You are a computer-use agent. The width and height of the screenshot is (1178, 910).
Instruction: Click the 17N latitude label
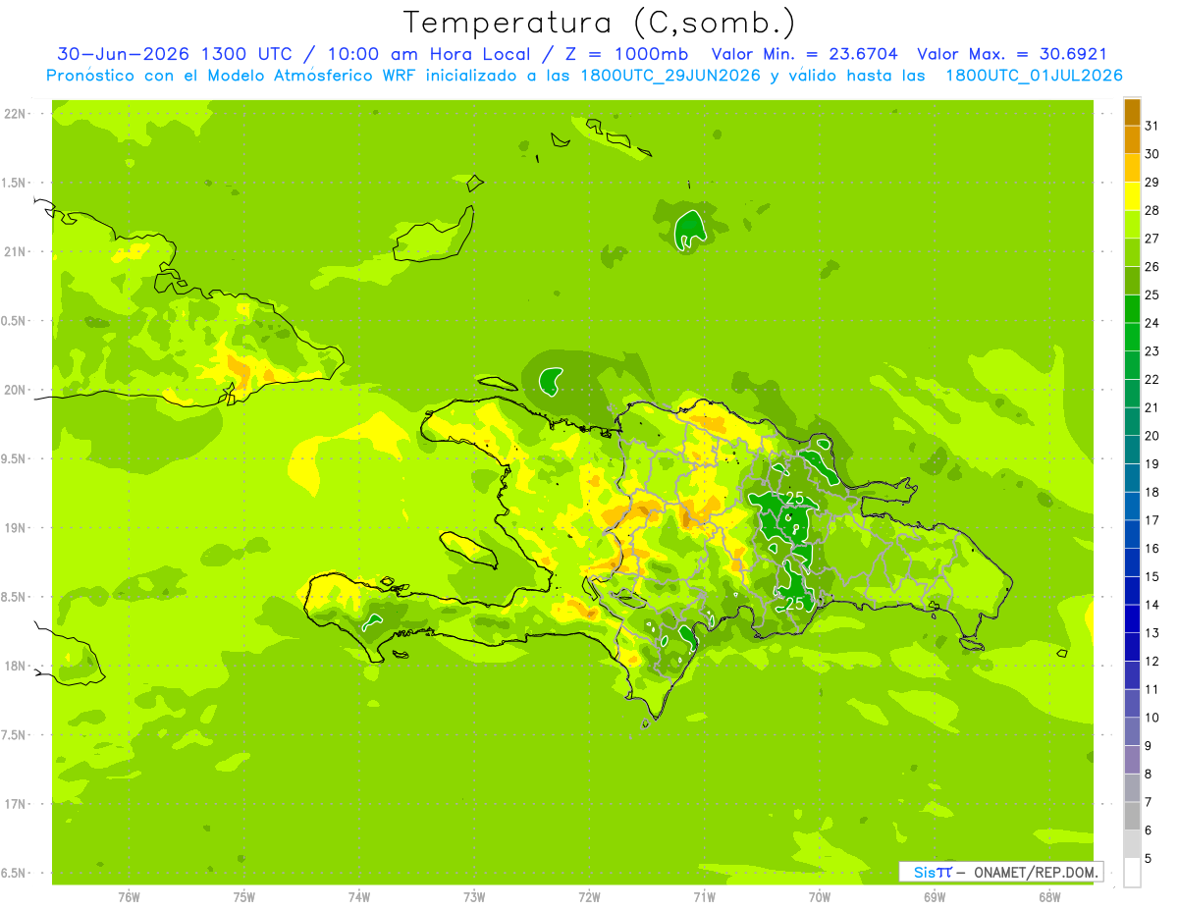(x=15, y=804)
